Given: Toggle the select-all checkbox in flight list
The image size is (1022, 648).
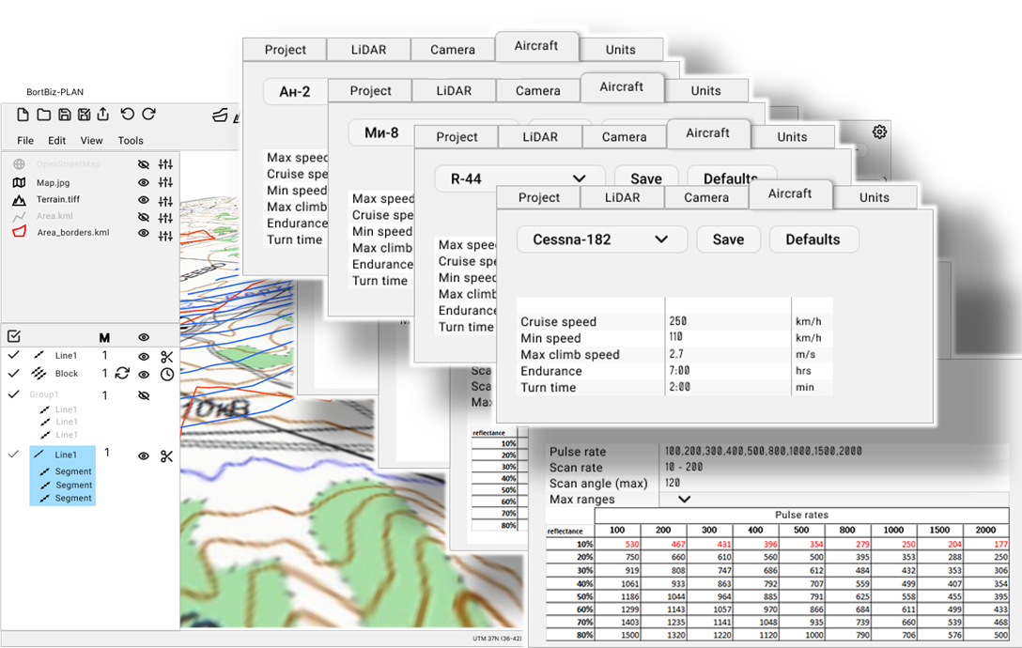Looking at the screenshot, I should (x=14, y=336).
